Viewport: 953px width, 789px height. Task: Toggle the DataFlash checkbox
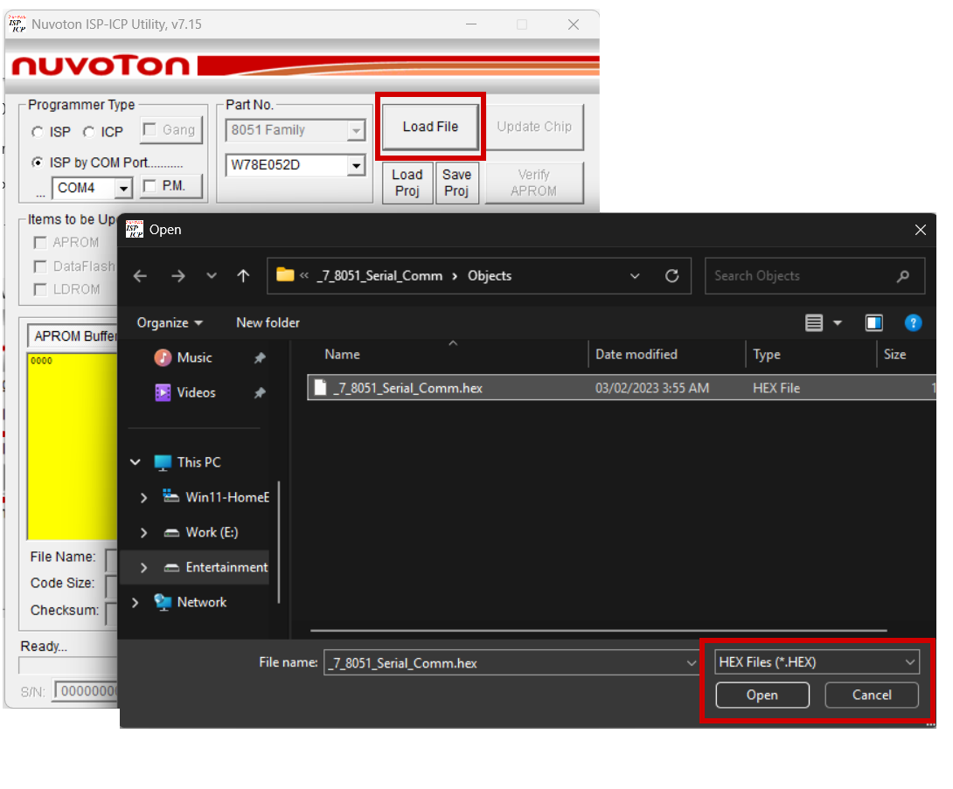point(40,266)
